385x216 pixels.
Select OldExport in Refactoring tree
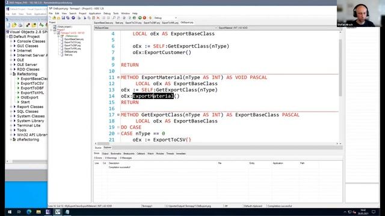point(29,97)
